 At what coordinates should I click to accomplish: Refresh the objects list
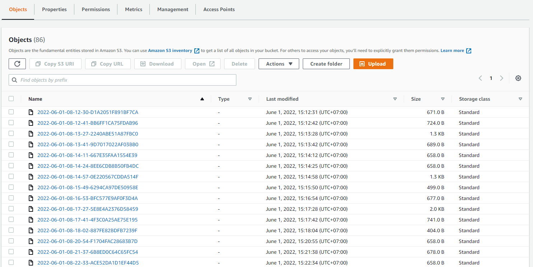tap(17, 63)
